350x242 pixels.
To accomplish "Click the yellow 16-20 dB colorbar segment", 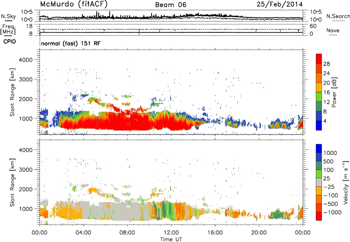I will coord(319,87).
